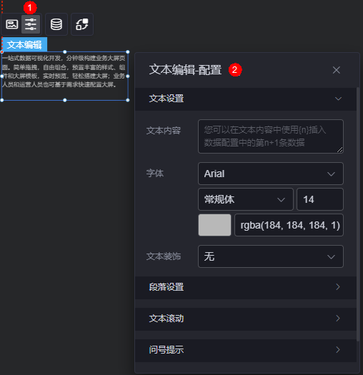Open the Arial font dropdown
The image size is (363, 375).
(x=271, y=174)
